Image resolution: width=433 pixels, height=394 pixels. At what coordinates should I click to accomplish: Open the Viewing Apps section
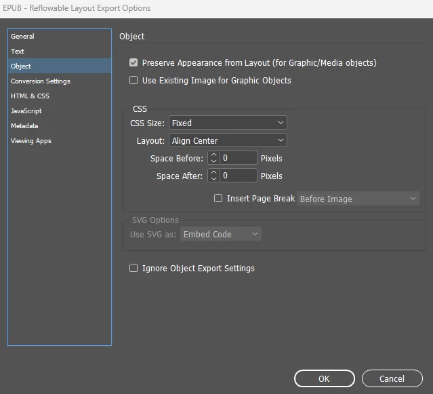pyautogui.click(x=60, y=140)
